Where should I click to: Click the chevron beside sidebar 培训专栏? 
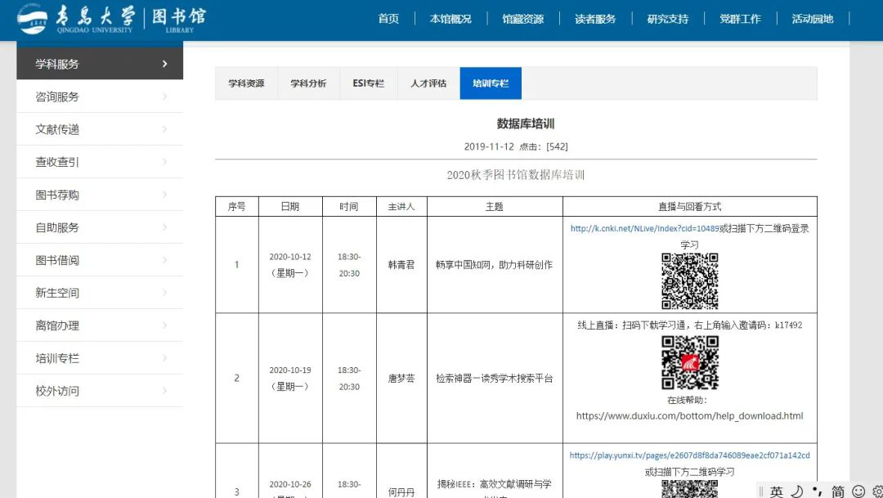(164, 358)
